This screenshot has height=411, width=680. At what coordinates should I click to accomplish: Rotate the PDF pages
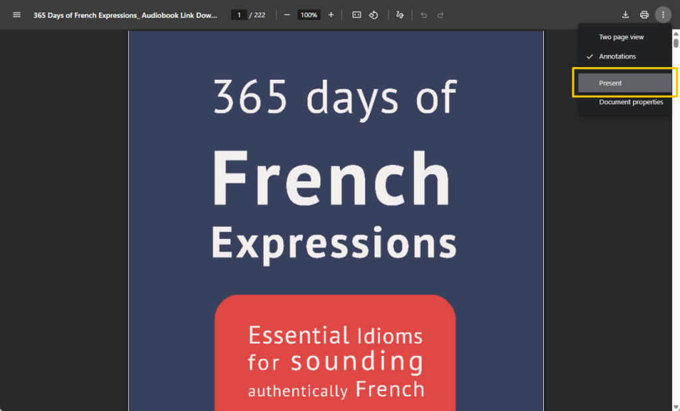tap(373, 14)
